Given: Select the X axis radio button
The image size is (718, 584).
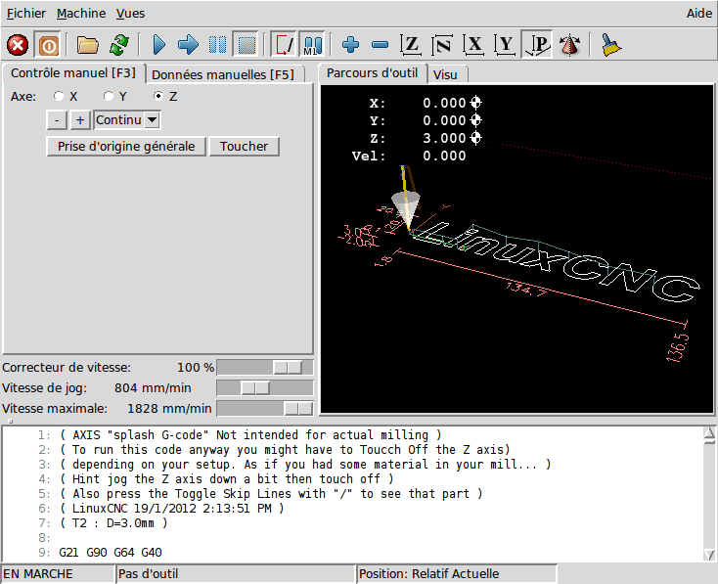Looking at the screenshot, I should click(x=60, y=97).
